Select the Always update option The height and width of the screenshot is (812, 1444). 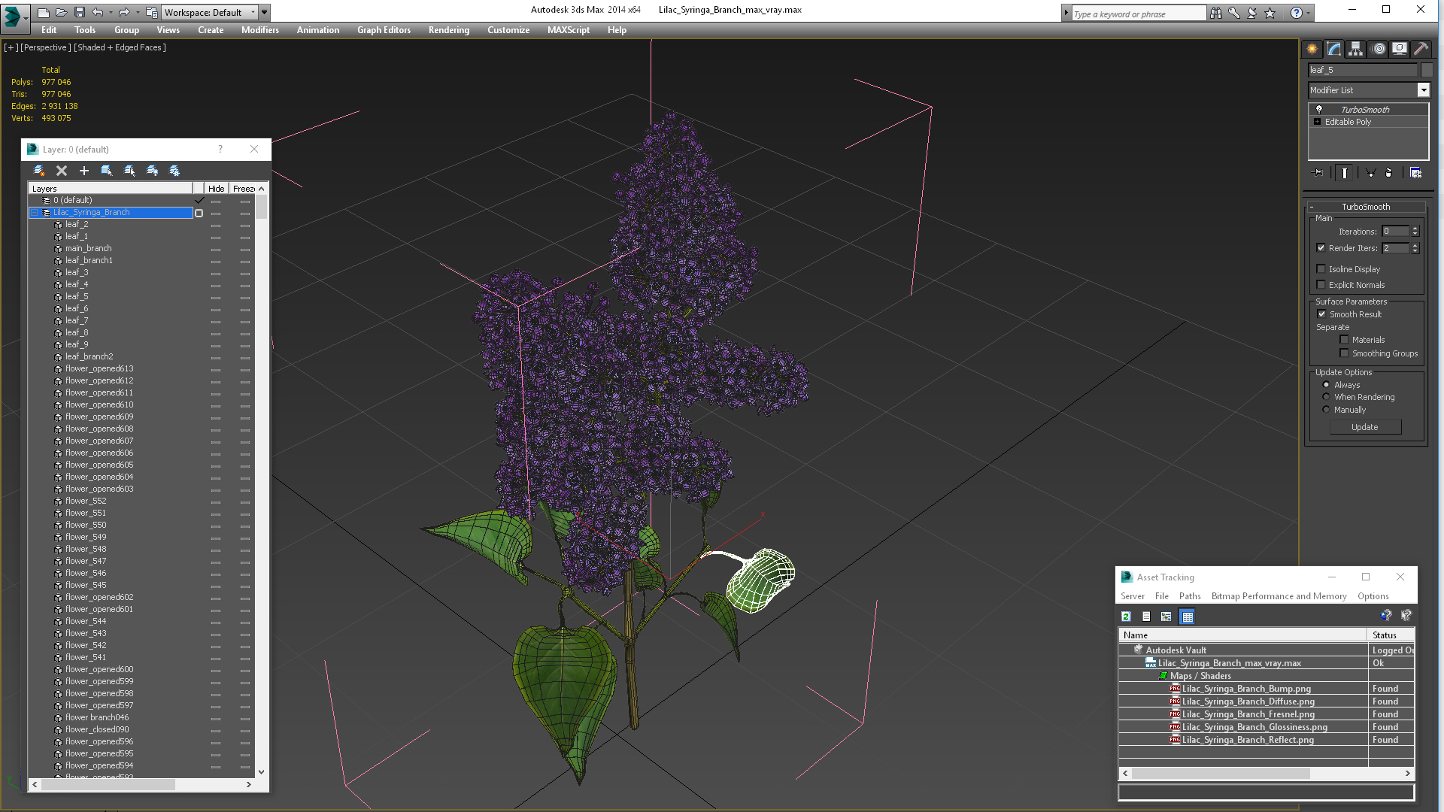1326,385
